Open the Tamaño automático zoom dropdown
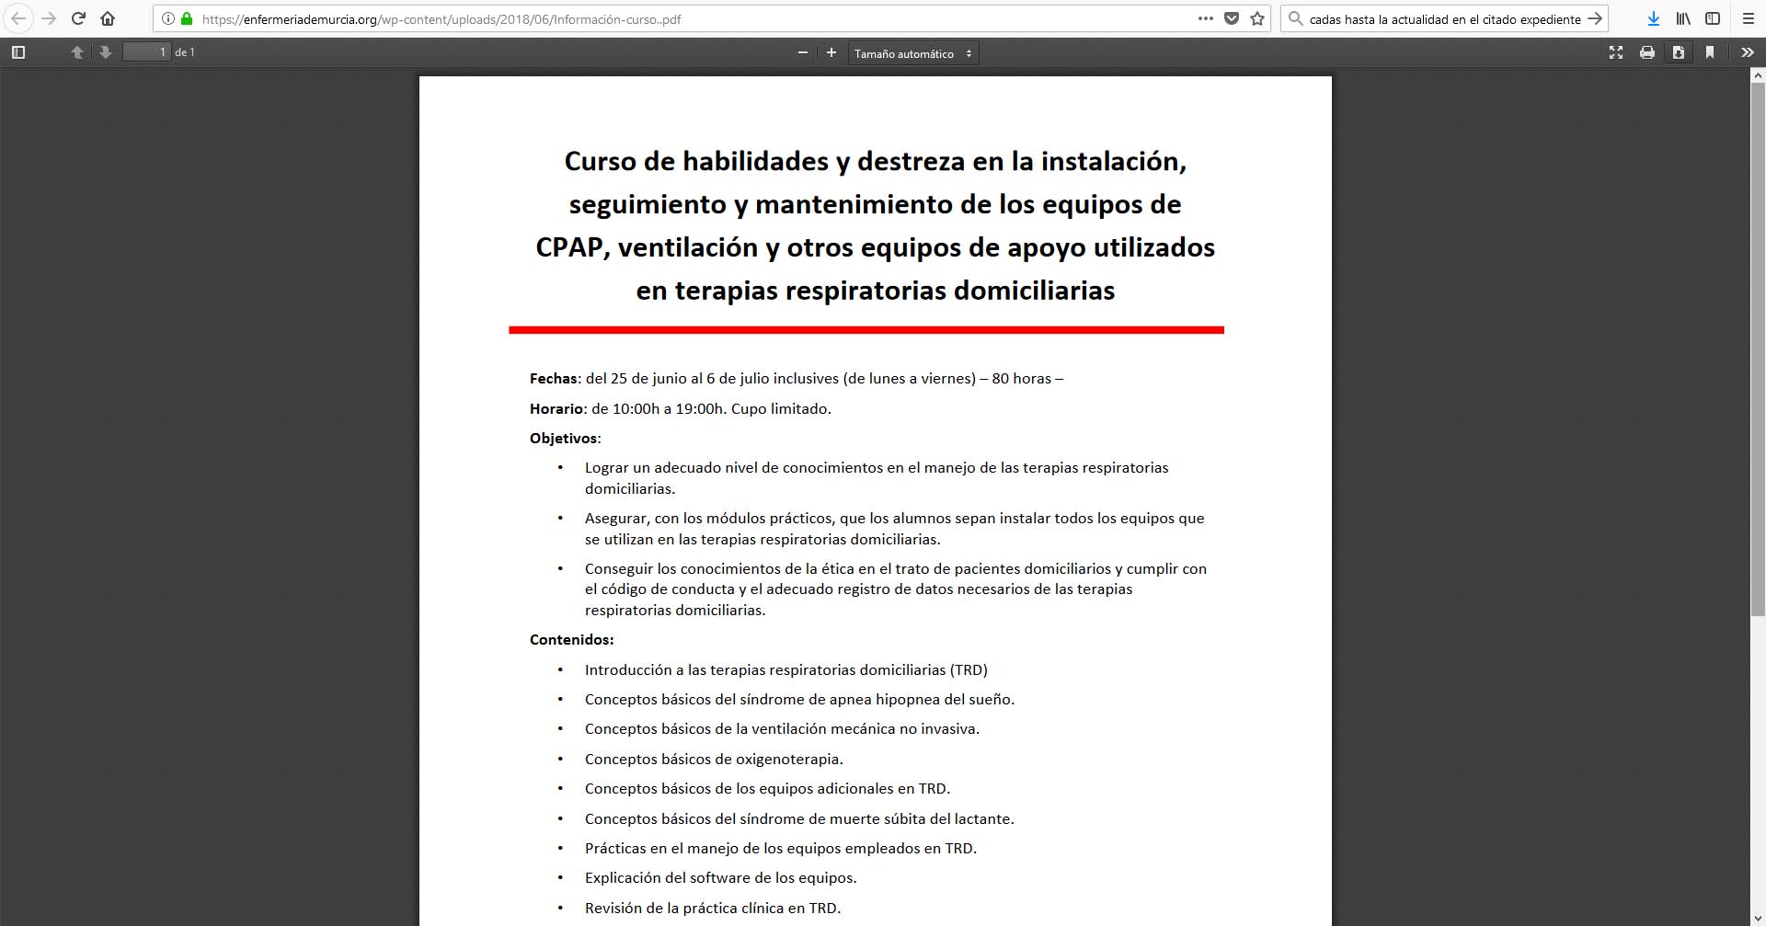 coord(913,53)
